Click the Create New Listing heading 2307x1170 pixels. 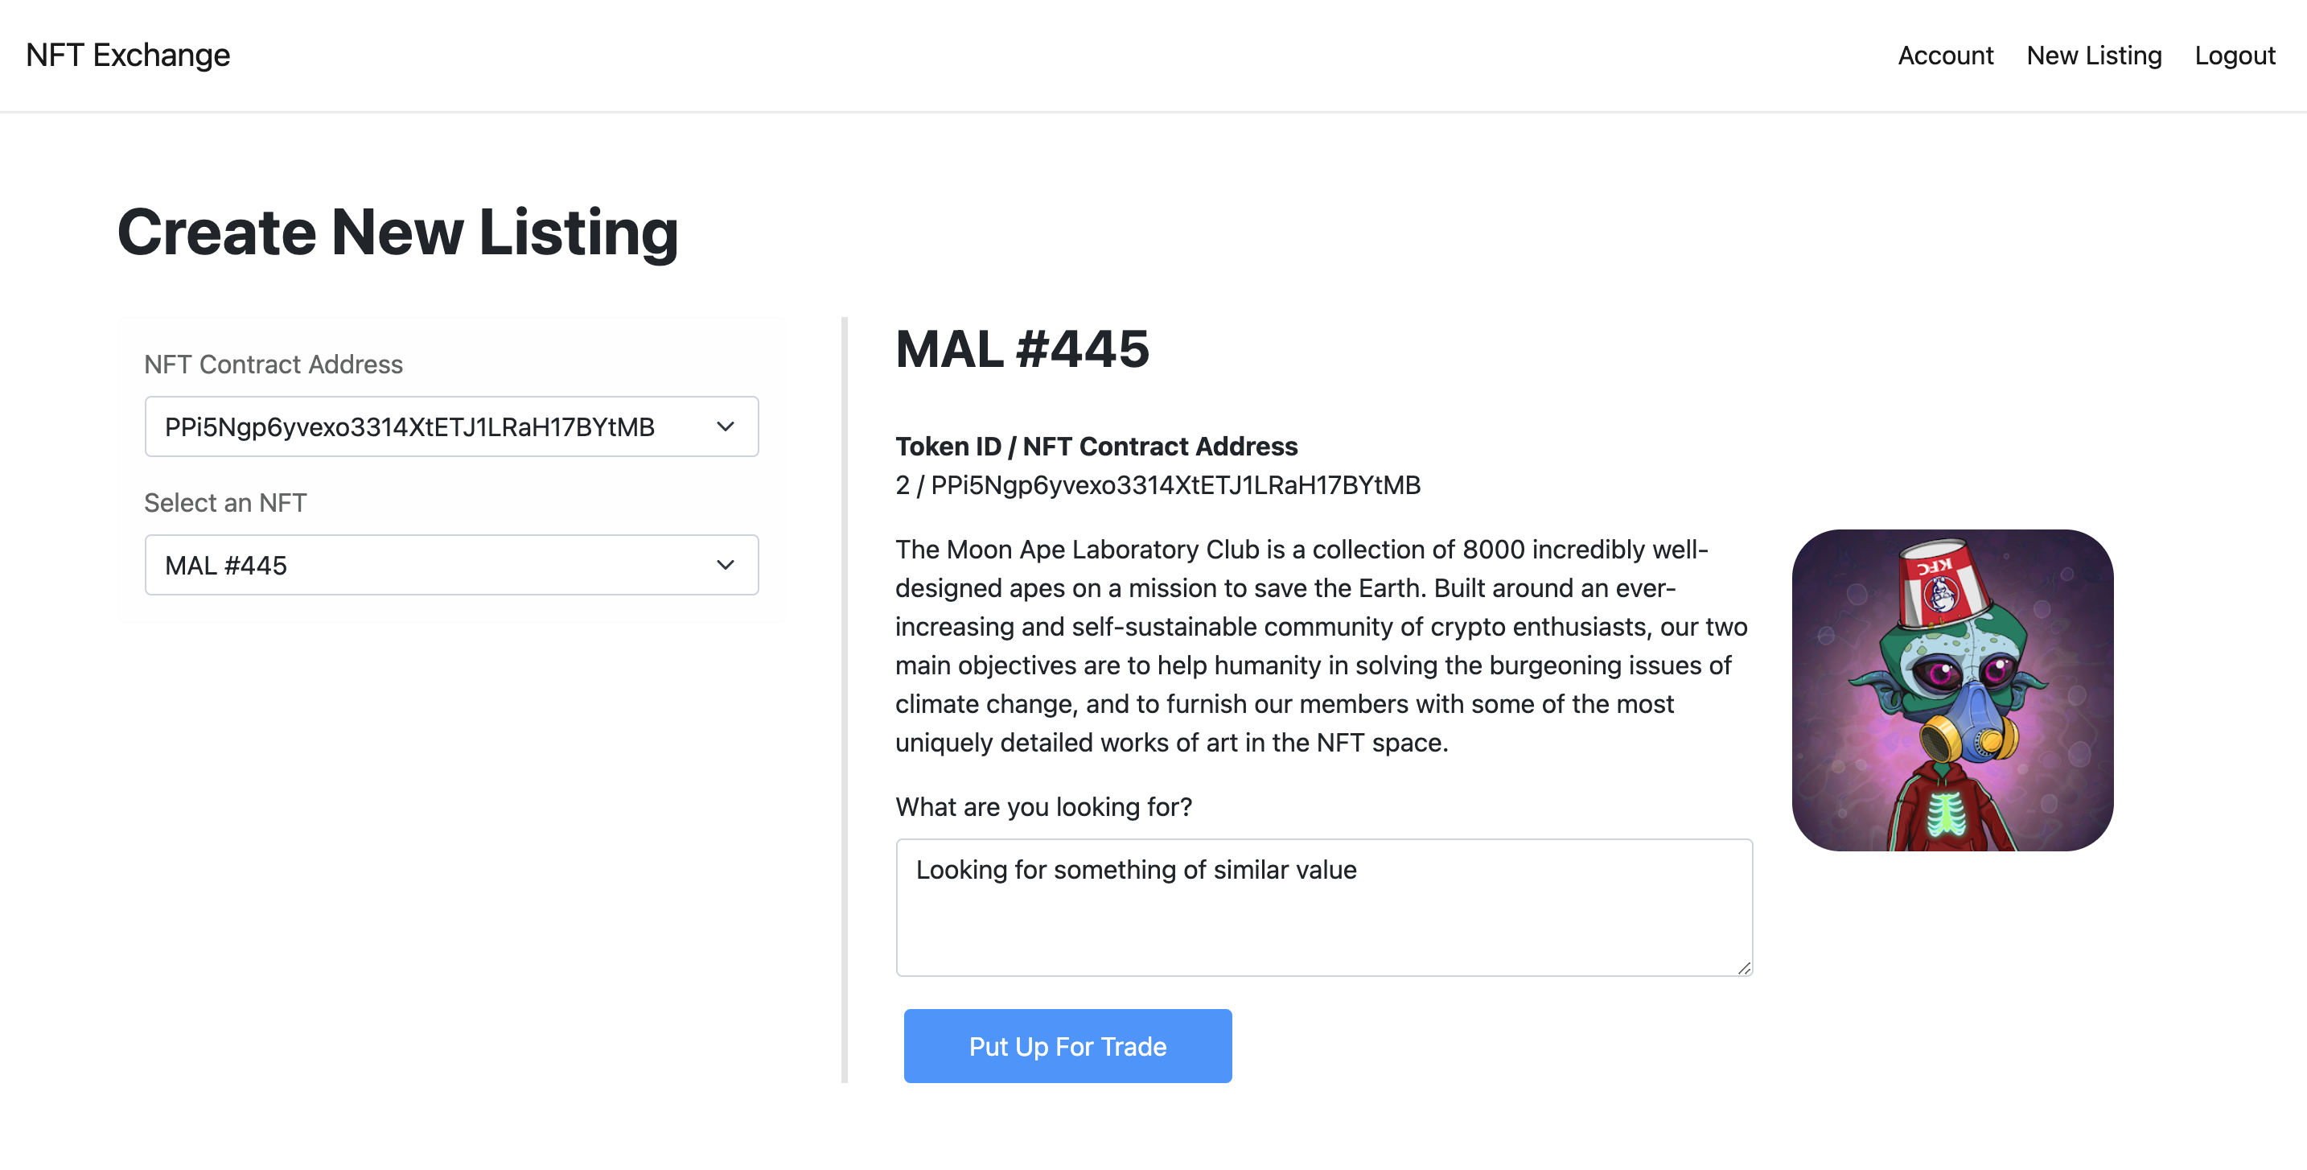397,232
